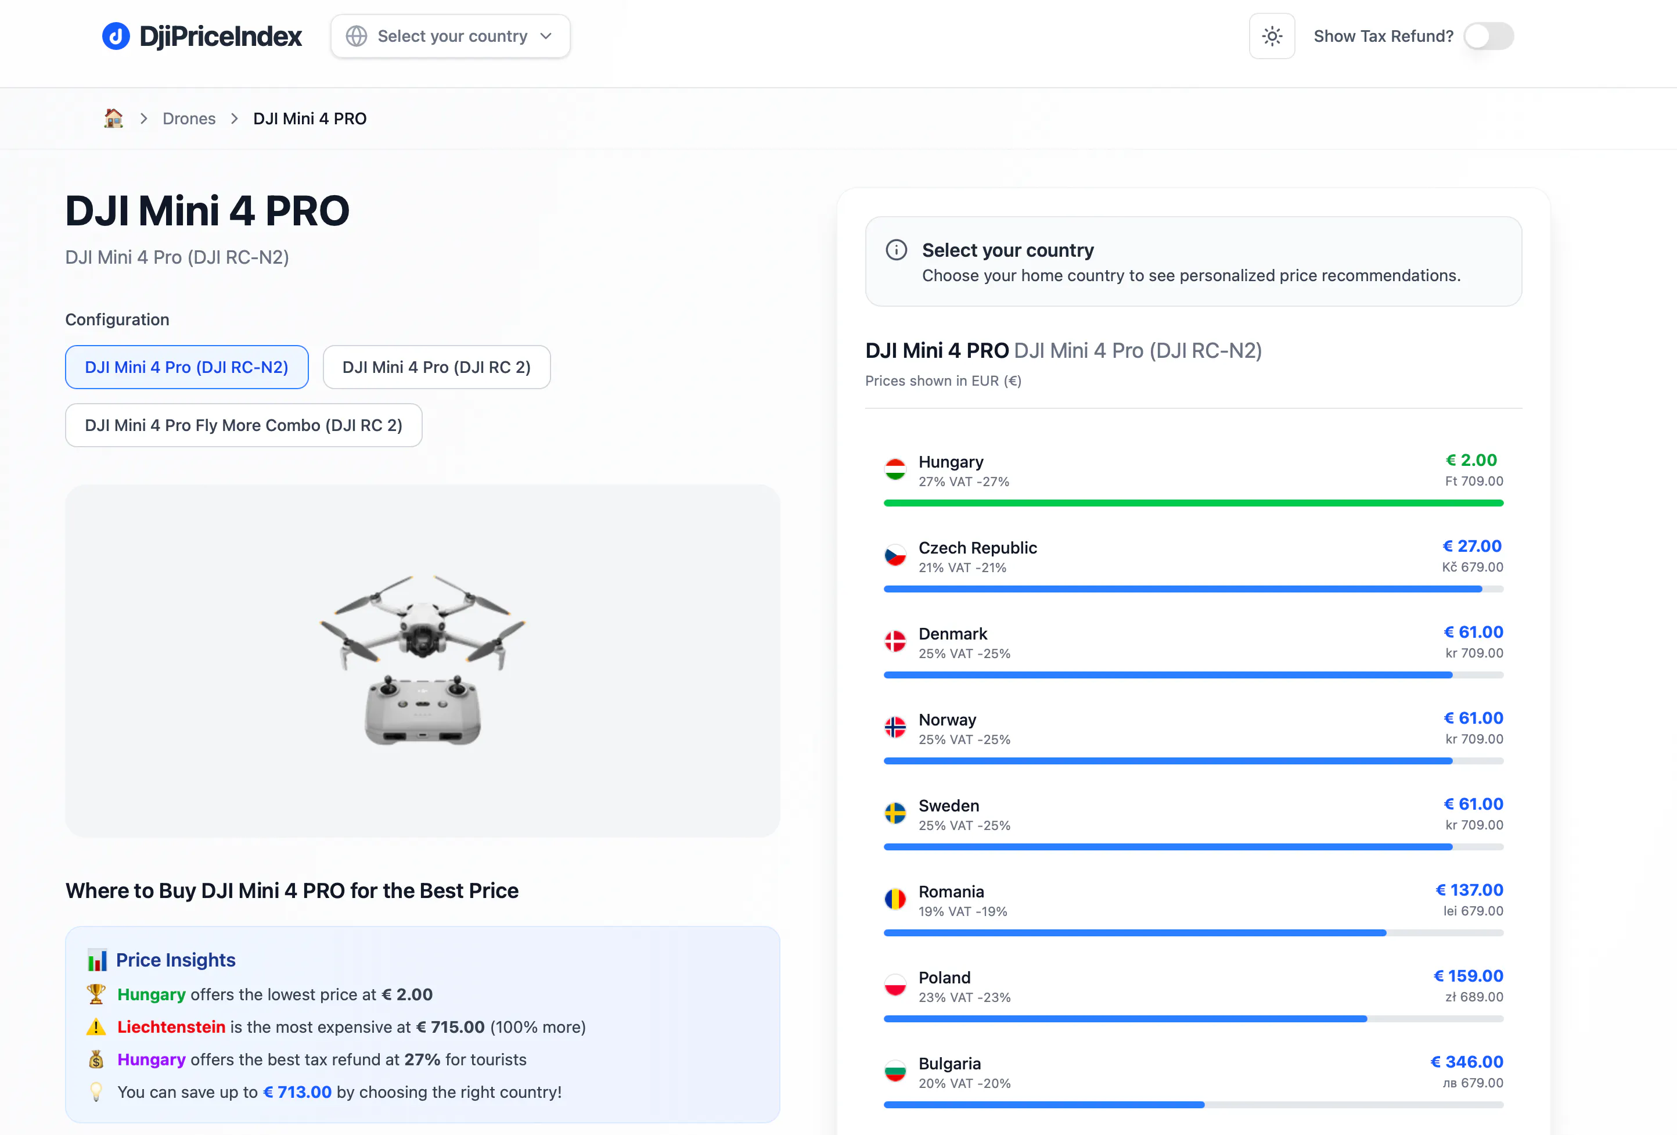Click the Price Insights heading
Image resolution: width=1677 pixels, height=1135 pixels.
[175, 960]
